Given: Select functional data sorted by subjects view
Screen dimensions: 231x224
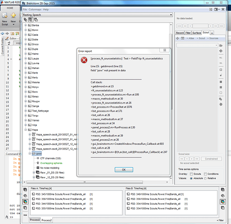Looking at the screenshot, I should (x=31, y=20).
